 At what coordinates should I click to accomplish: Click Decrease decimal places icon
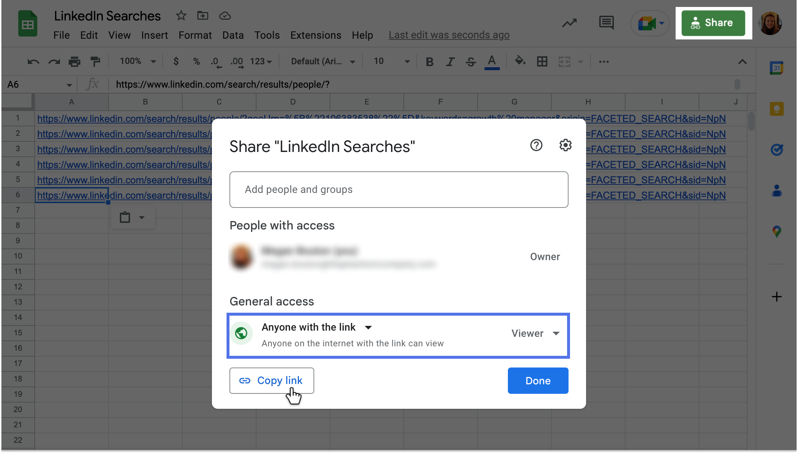(x=216, y=62)
